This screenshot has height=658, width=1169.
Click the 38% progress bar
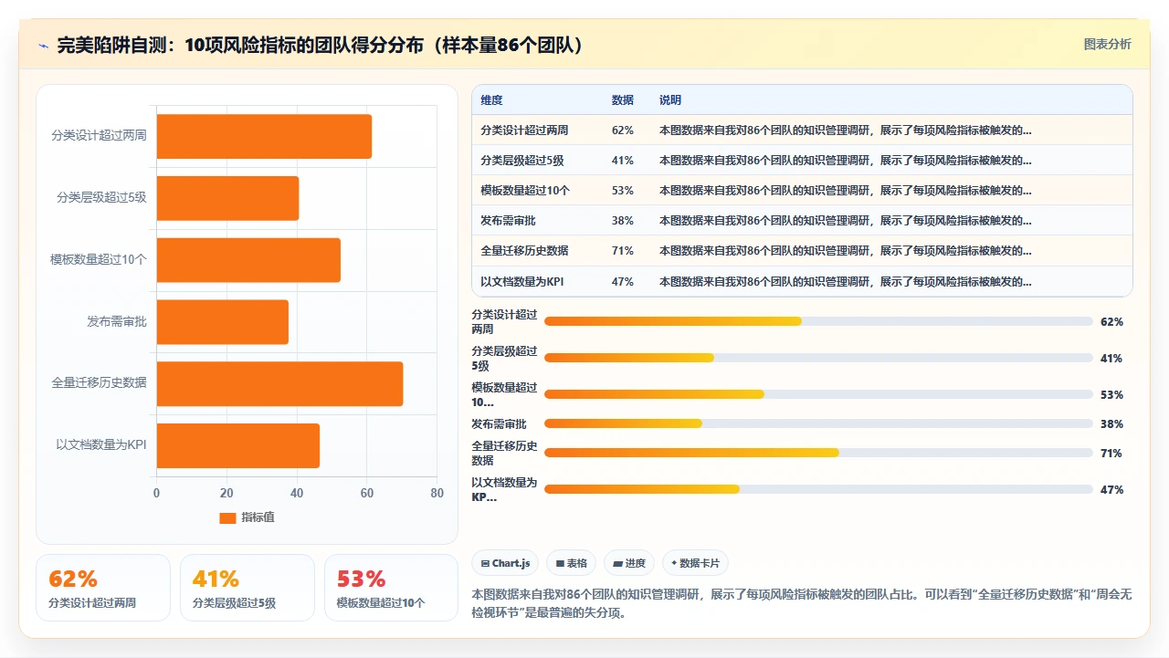[x=818, y=423]
